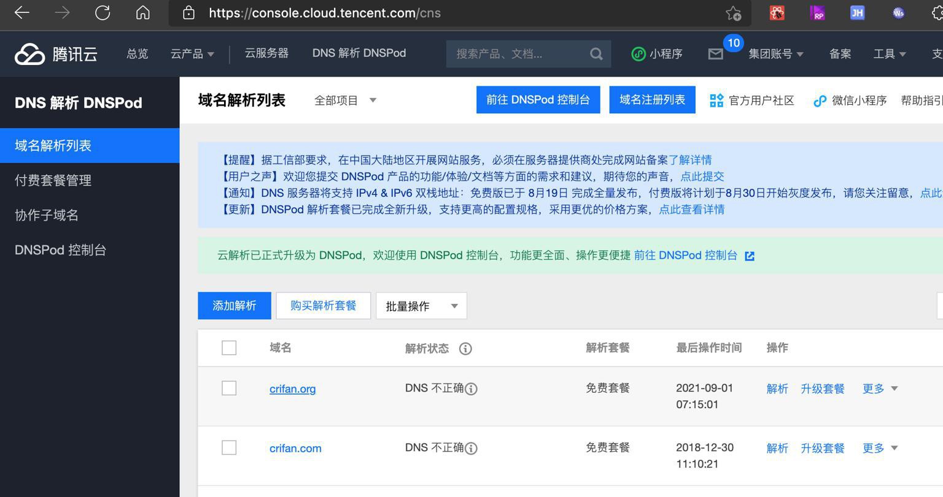Click 解析 for crifan.com

coord(777,449)
